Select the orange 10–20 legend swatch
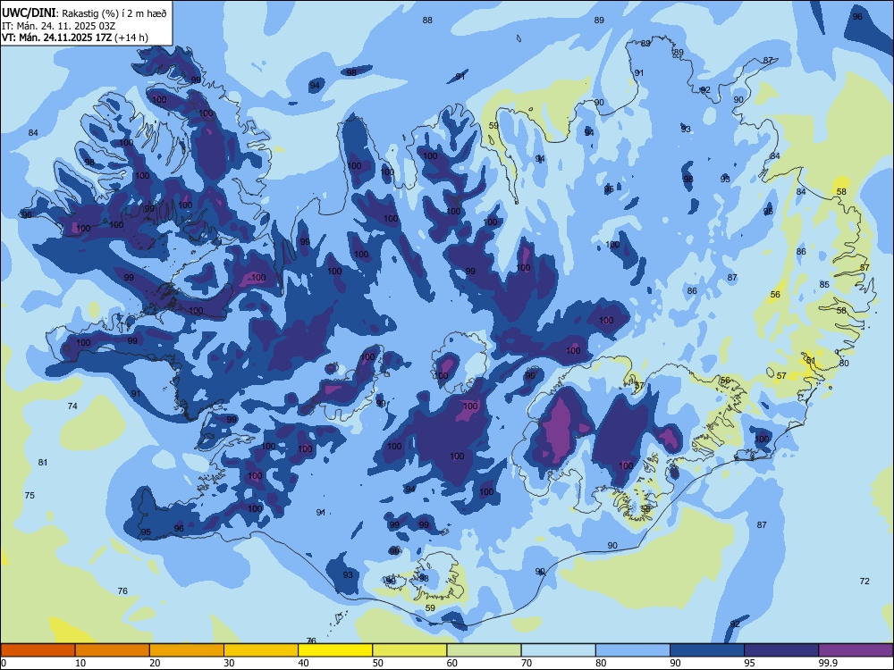This screenshot has width=894, height=670. coord(113,650)
